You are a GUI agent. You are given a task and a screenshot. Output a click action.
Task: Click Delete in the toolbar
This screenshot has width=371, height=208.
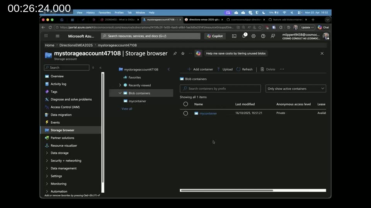(x=268, y=69)
